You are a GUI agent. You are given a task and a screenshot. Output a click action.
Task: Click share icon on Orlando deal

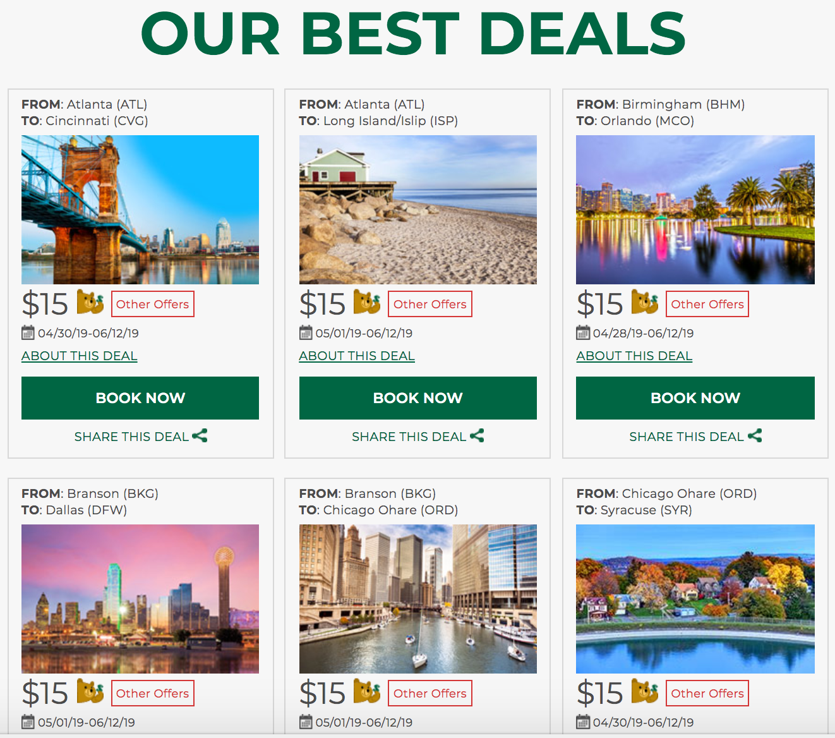coord(755,435)
